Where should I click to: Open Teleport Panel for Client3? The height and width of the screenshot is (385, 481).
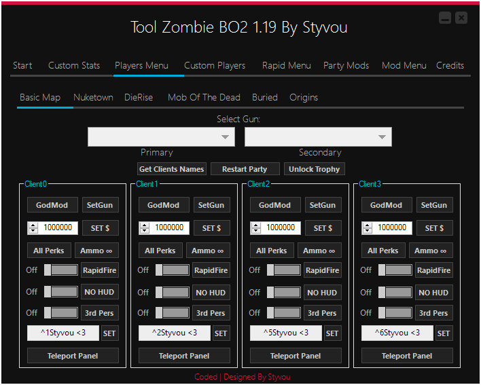pos(407,356)
